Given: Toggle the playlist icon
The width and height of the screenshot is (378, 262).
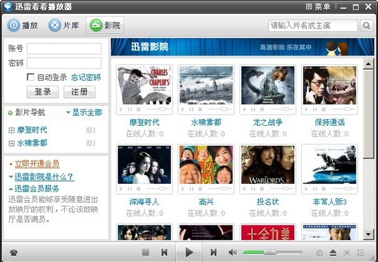Looking at the screenshot, I should click(x=360, y=253).
